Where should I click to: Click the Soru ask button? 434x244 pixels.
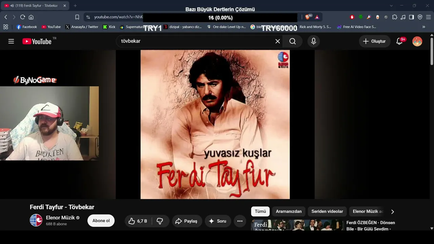[217, 221]
